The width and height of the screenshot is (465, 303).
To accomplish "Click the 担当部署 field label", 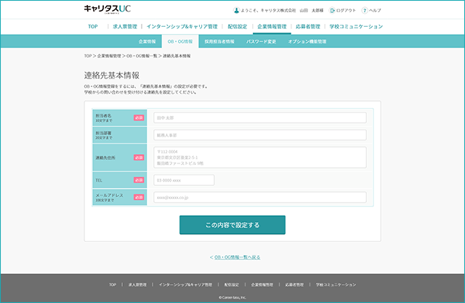I will coord(103,133).
